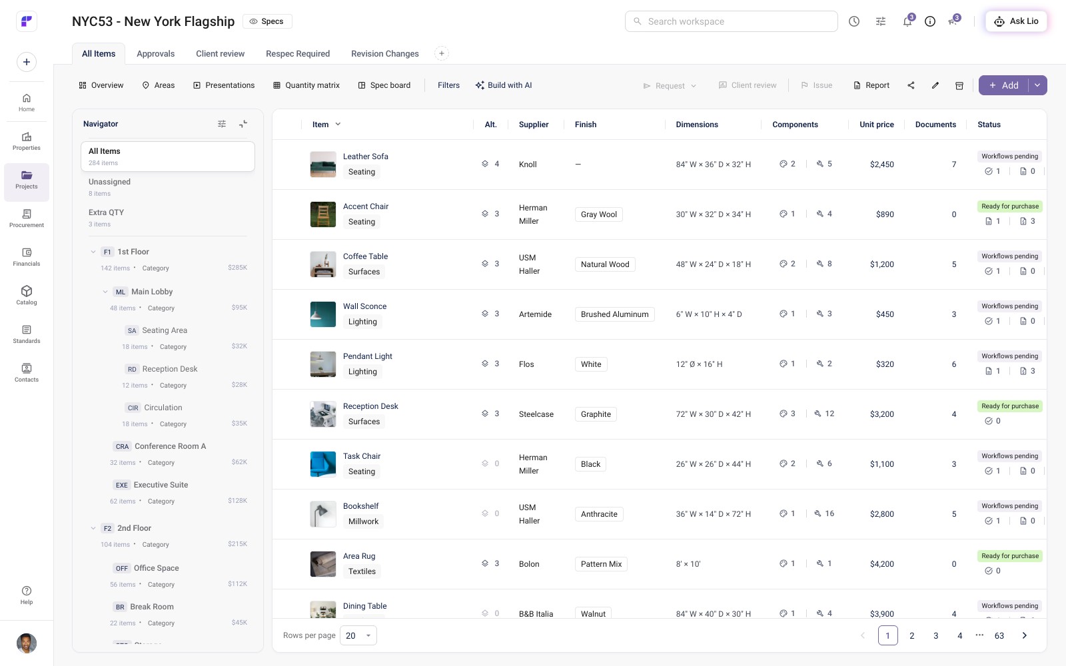Switch to the Client review tab
Image resolution: width=1066 pixels, height=666 pixels.
(220, 54)
